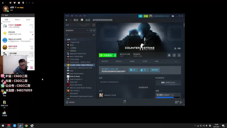Open the downloads status at bottom center
Image resolution: width=227 pixels, height=128 pixels.
point(125,102)
